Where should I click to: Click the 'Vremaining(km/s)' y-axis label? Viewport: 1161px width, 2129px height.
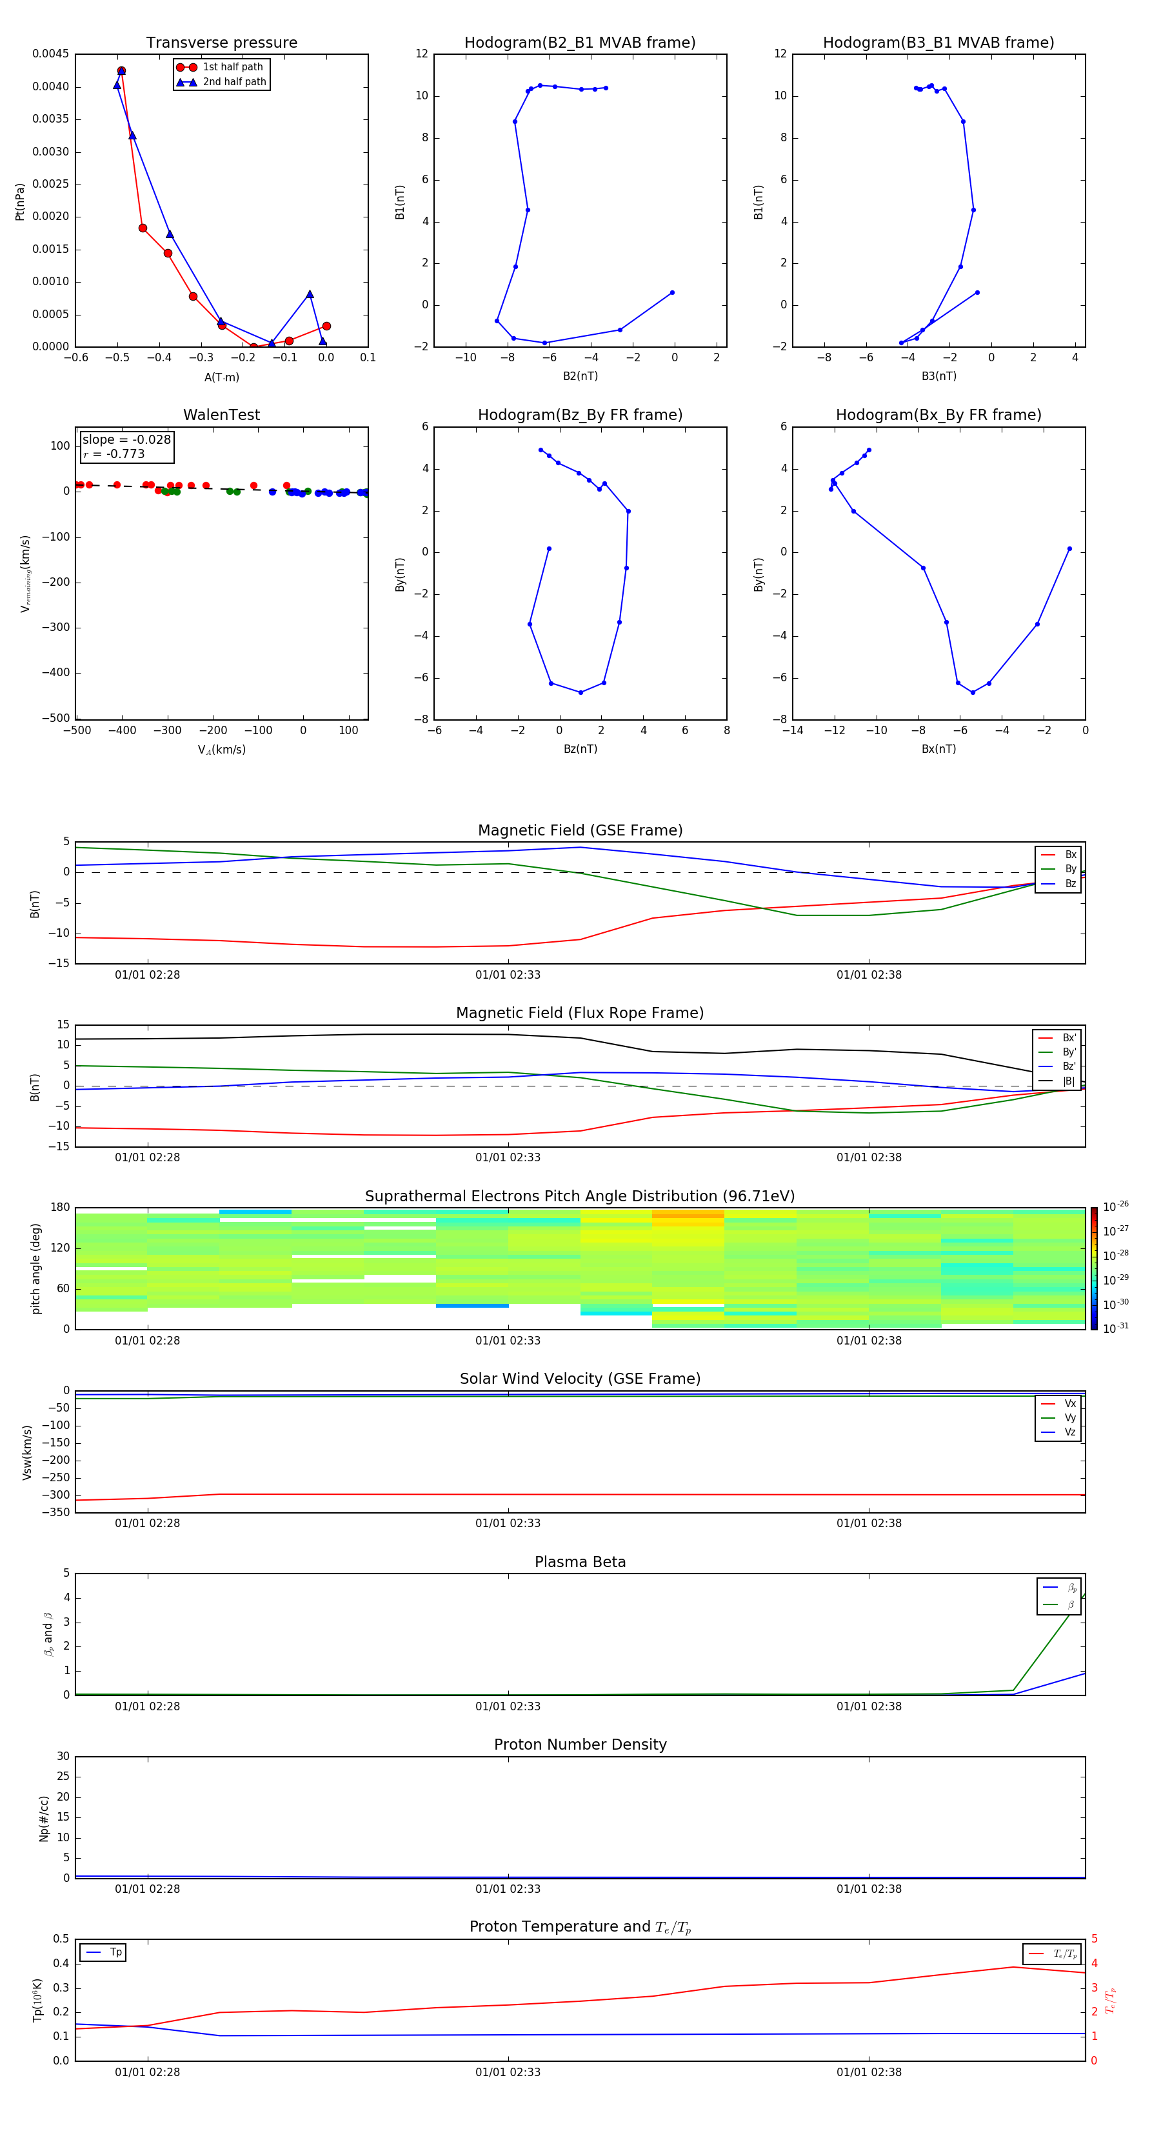25,574
